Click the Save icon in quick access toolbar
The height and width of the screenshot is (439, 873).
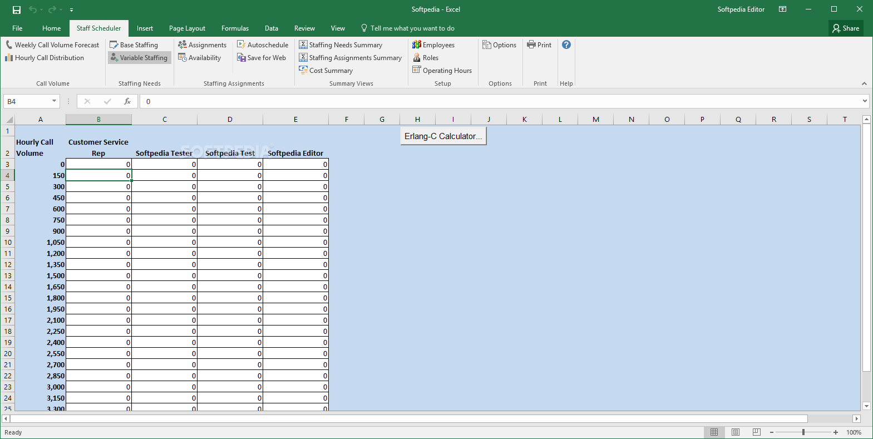(17, 9)
